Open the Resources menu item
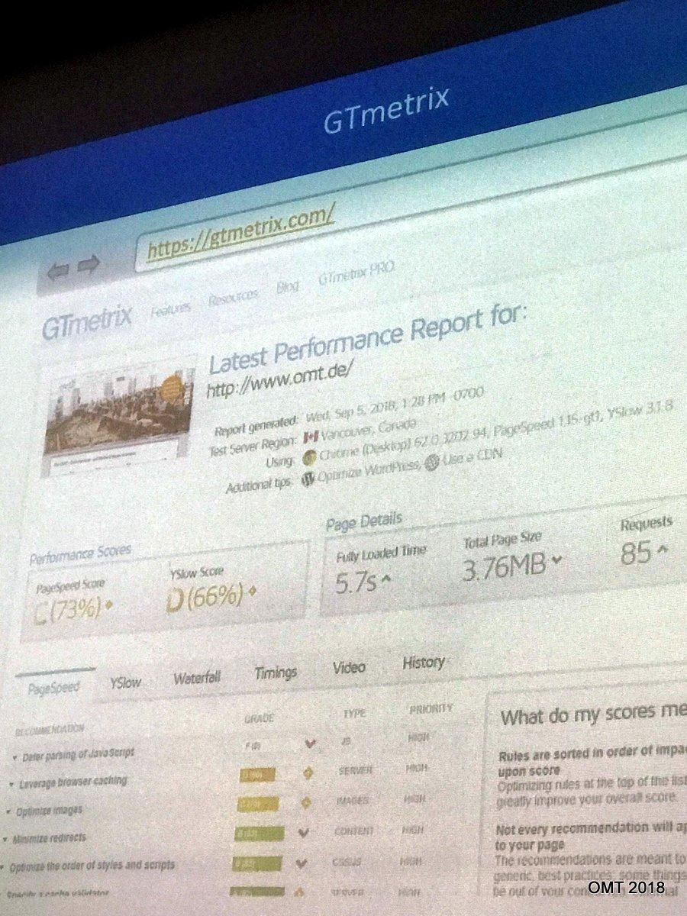The height and width of the screenshot is (916, 687). [233, 298]
